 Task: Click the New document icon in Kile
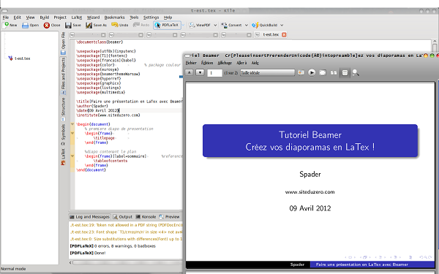10,25
